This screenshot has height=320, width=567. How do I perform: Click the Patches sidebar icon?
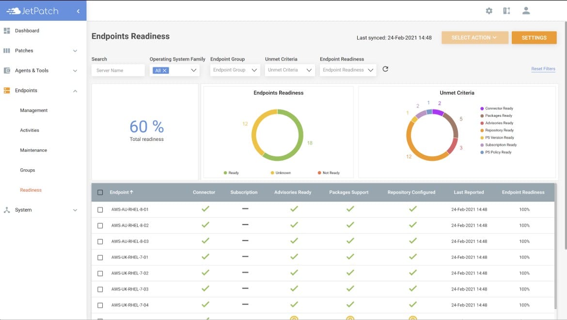[7, 50]
